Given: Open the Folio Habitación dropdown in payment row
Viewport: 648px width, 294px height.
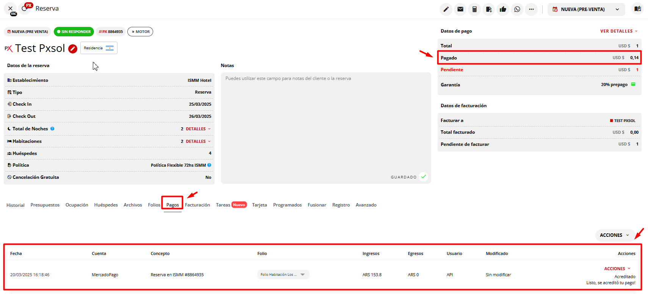Looking at the screenshot, I should pyautogui.click(x=283, y=275).
